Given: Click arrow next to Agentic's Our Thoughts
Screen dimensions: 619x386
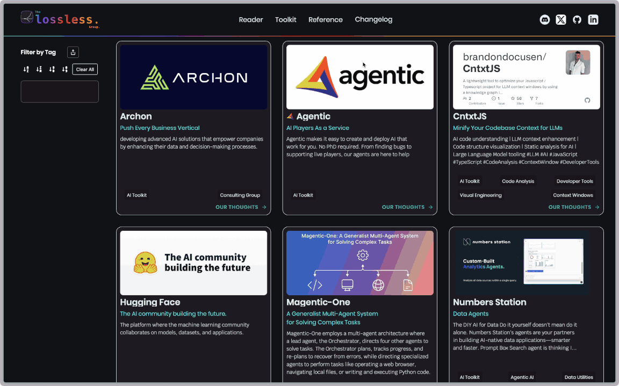Looking at the screenshot, I should pyautogui.click(x=430, y=207).
